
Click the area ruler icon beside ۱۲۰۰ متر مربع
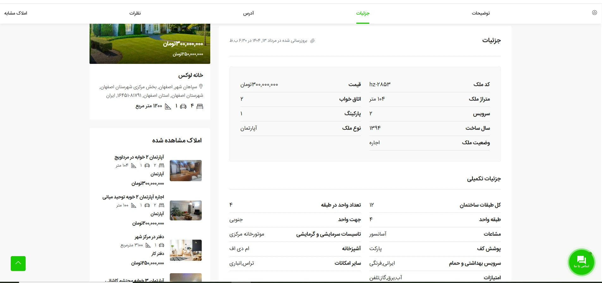point(168,107)
